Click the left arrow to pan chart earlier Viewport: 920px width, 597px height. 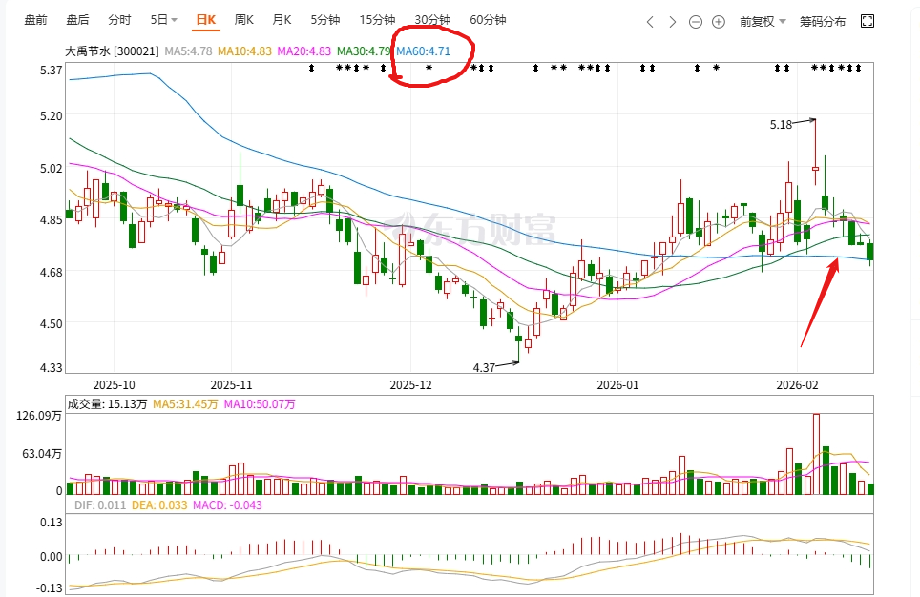650,22
